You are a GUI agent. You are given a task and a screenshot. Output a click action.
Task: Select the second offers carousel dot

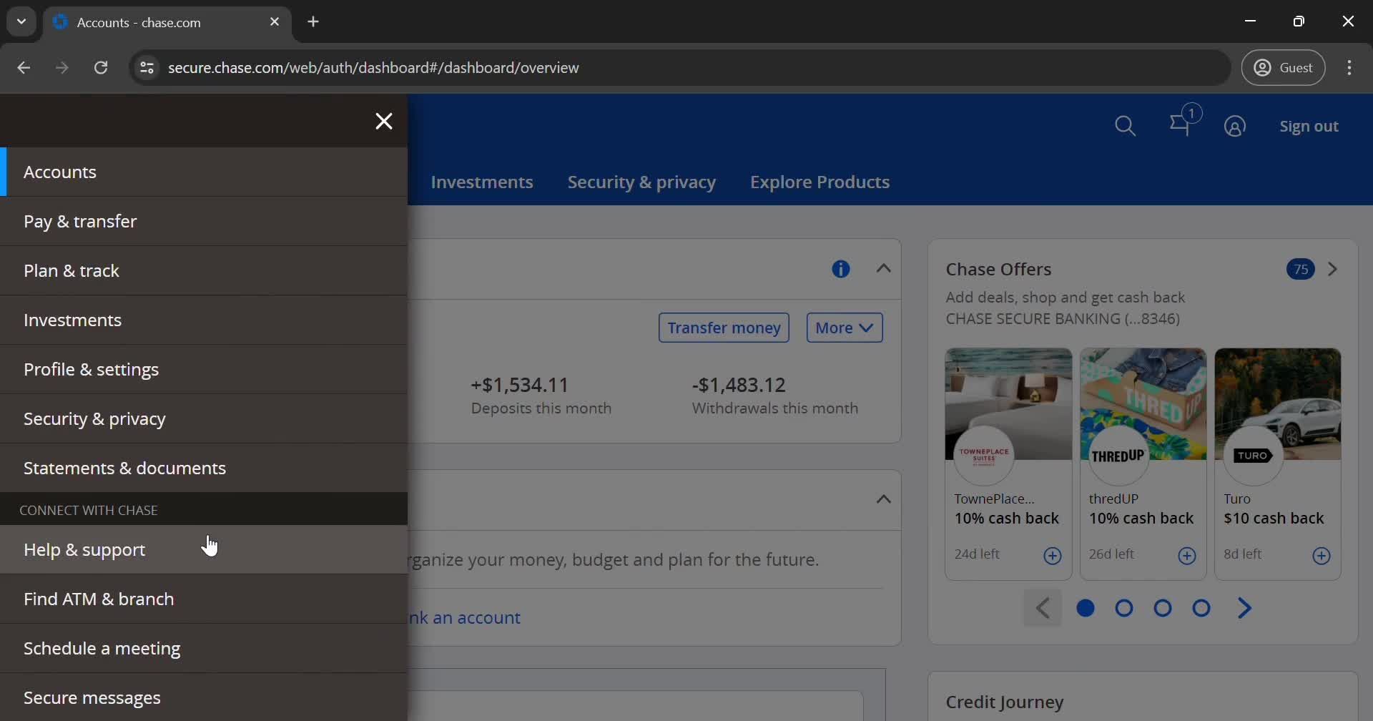pos(1123,608)
